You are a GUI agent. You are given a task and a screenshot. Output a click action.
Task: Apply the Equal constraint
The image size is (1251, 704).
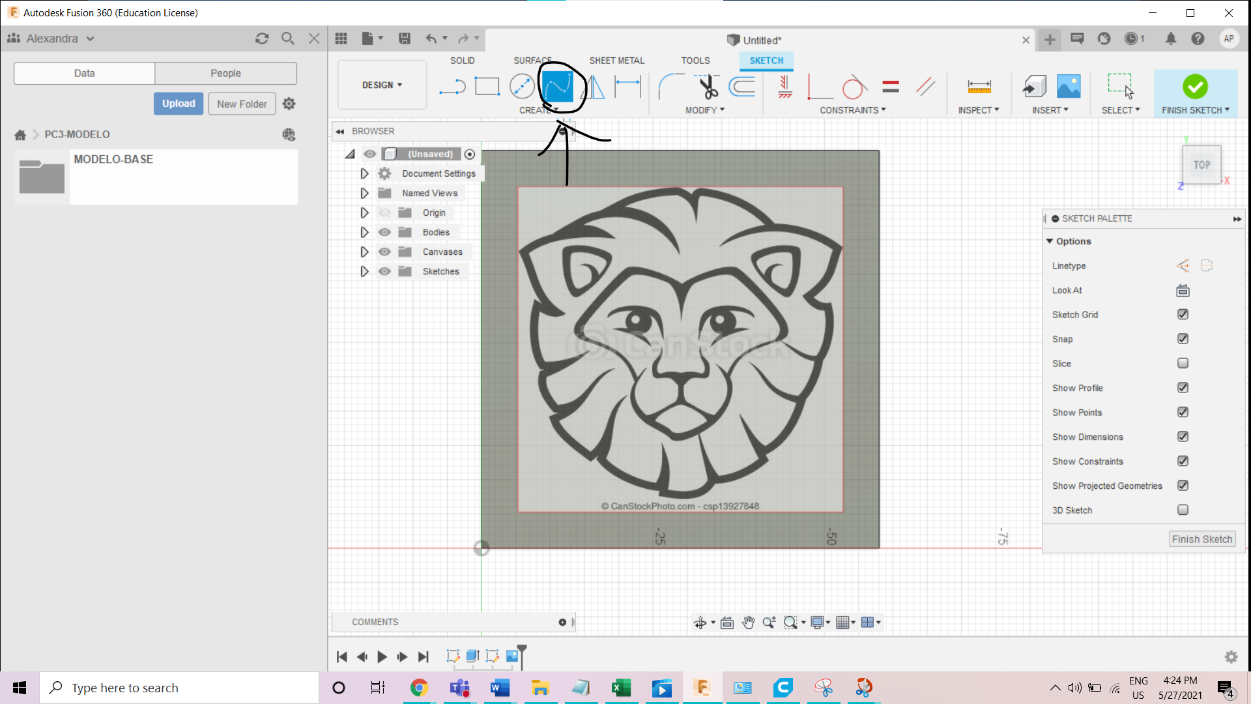pos(891,86)
